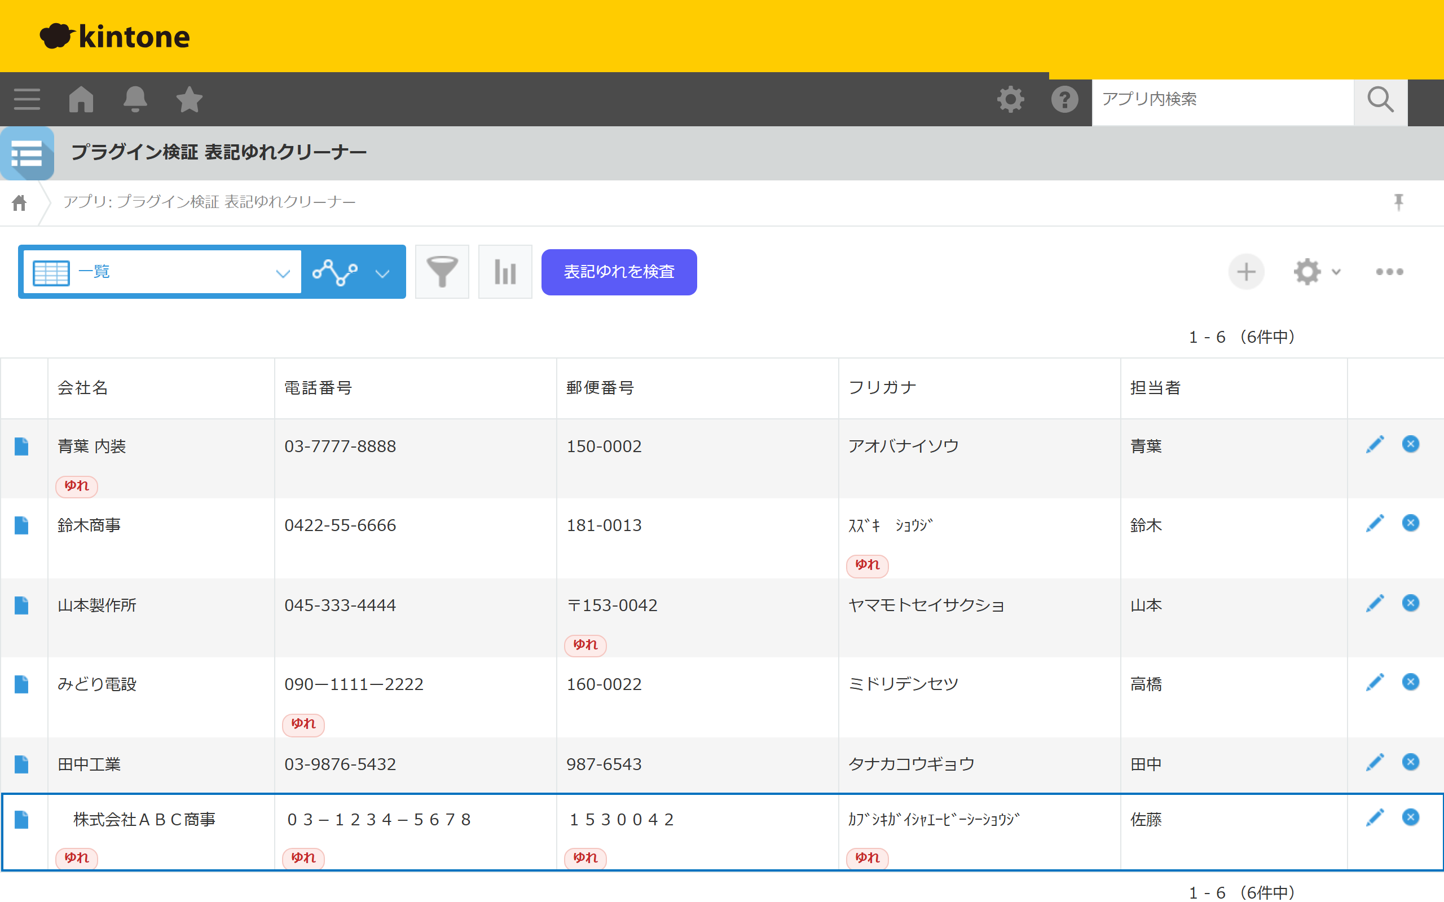The image size is (1444, 902).
Task: Open app settings gear dropdown
Action: 1317,272
